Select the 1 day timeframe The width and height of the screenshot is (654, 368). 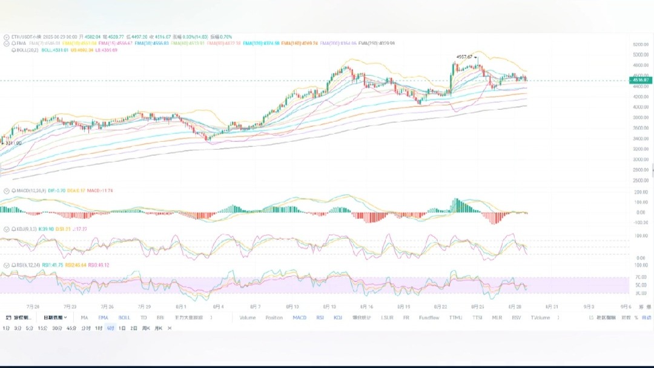point(122,328)
